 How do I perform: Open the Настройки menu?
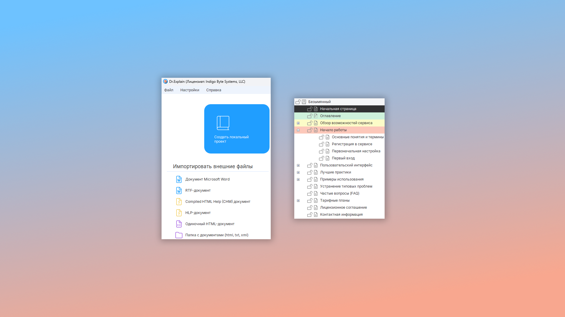pyautogui.click(x=190, y=90)
